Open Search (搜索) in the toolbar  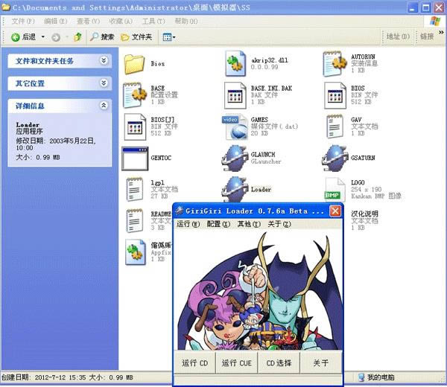coord(102,37)
